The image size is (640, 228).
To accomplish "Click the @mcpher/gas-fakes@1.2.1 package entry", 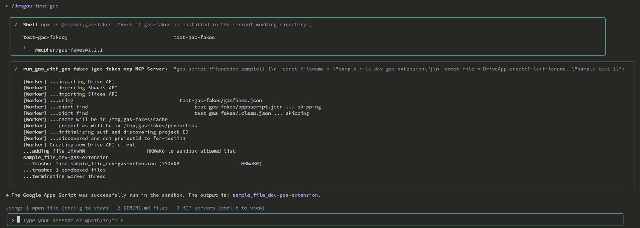I will click(x=69, y=50).
